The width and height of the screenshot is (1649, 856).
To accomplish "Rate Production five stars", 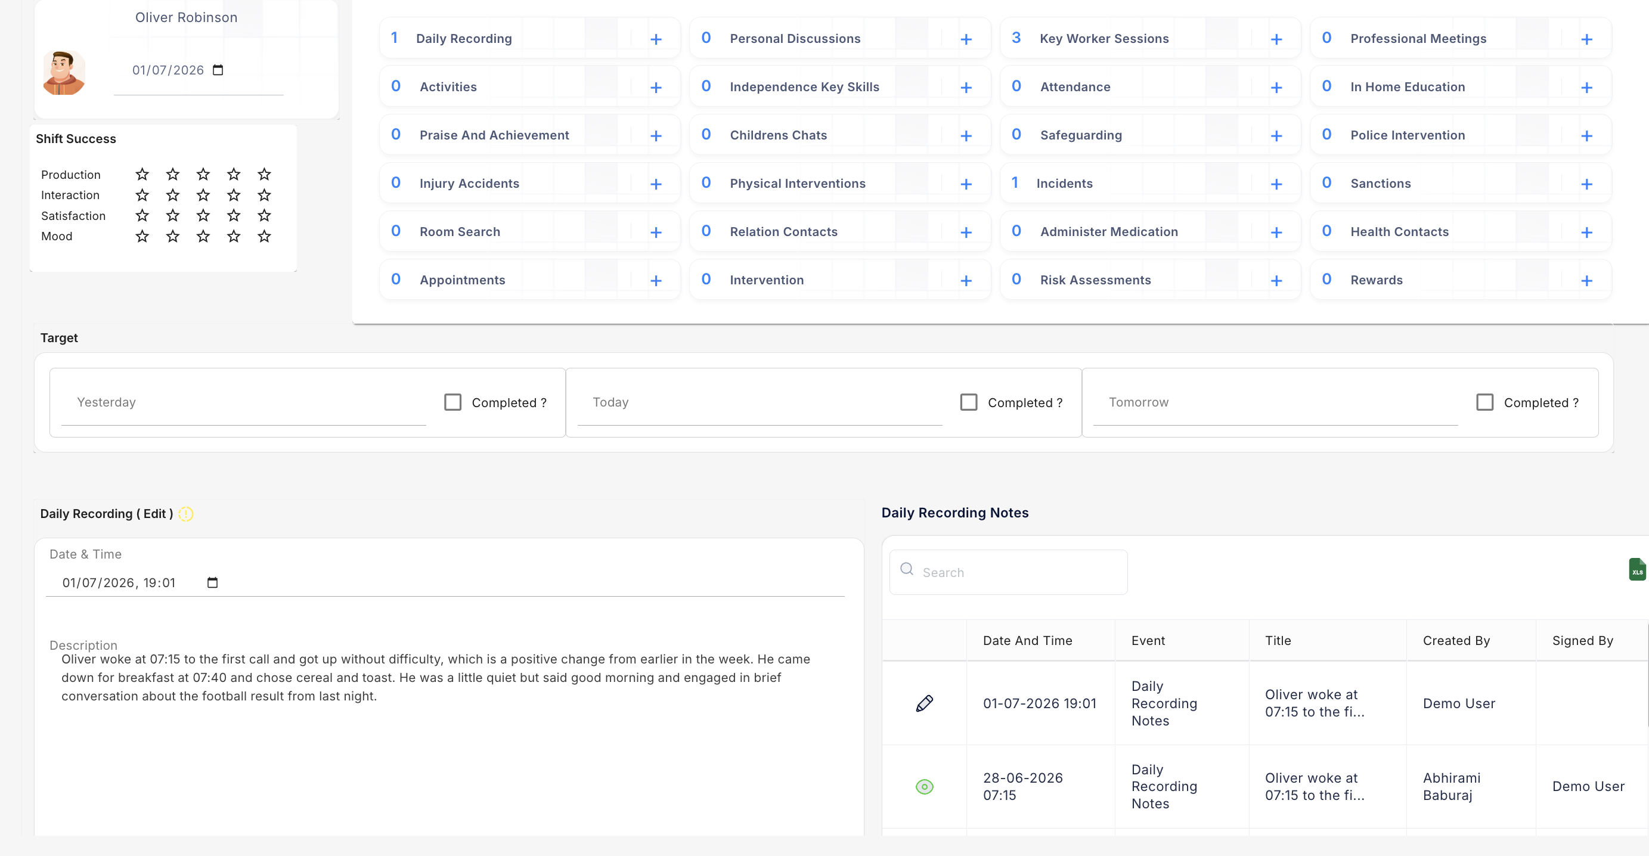I will (264, 174).
